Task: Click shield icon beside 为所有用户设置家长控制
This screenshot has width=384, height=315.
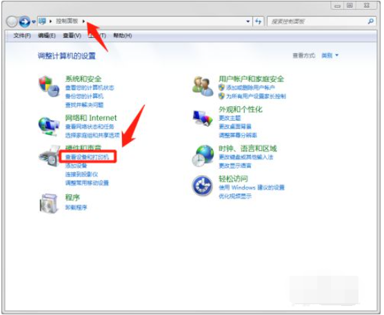Action: [x=221, y=96]
